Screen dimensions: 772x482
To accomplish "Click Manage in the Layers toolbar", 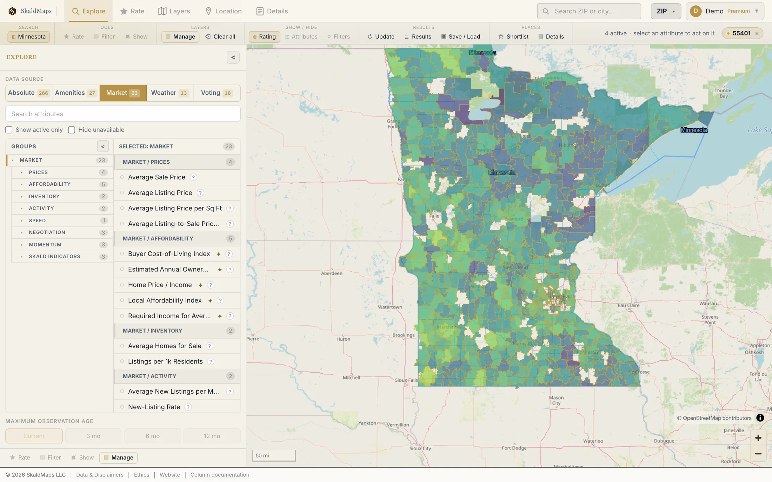I will (180, 36).
